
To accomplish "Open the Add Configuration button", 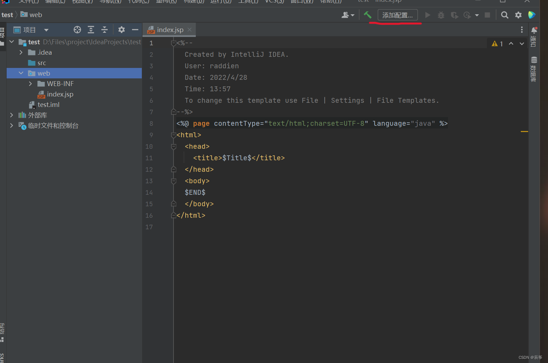I will (x=398, y=15).
